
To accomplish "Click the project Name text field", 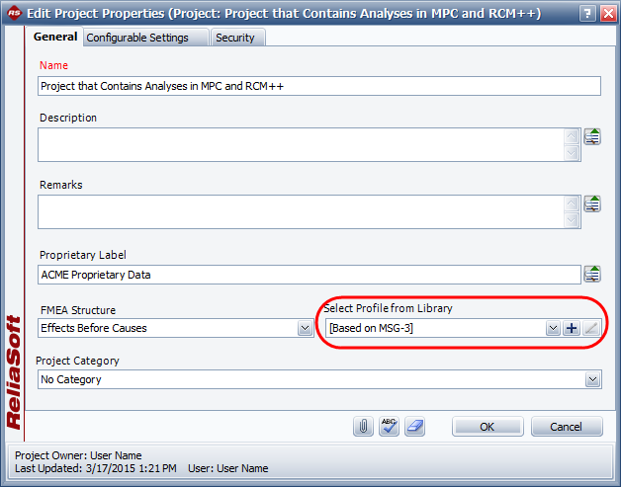I will 318,86.
